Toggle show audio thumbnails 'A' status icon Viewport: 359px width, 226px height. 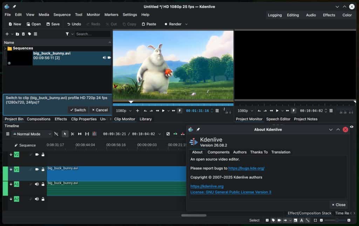[x=302, y=220]
